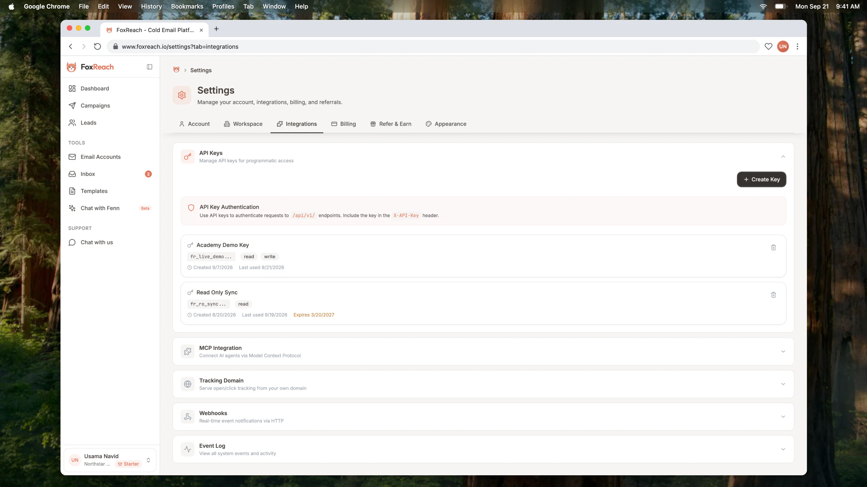This screenshot has height=487, width=867.
Task: Click the /api/v1/ endpoint code
Action: click(303, 216)
